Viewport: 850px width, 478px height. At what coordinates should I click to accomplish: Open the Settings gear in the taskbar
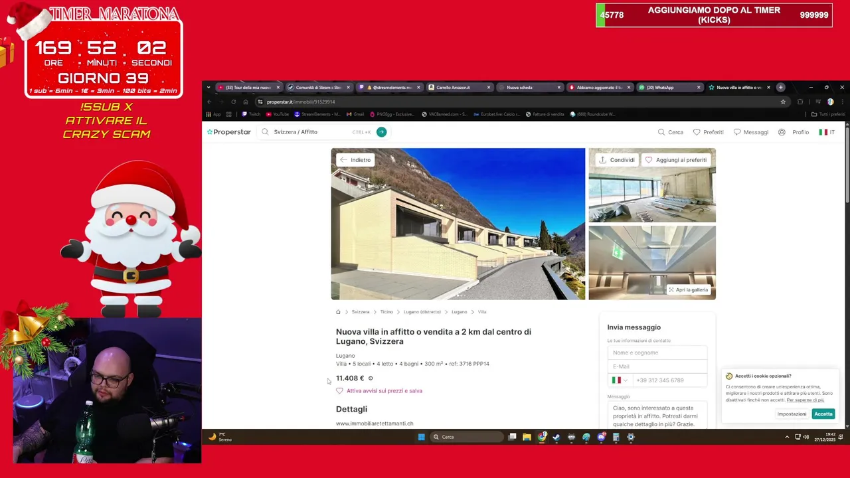(x=631, y=437)
